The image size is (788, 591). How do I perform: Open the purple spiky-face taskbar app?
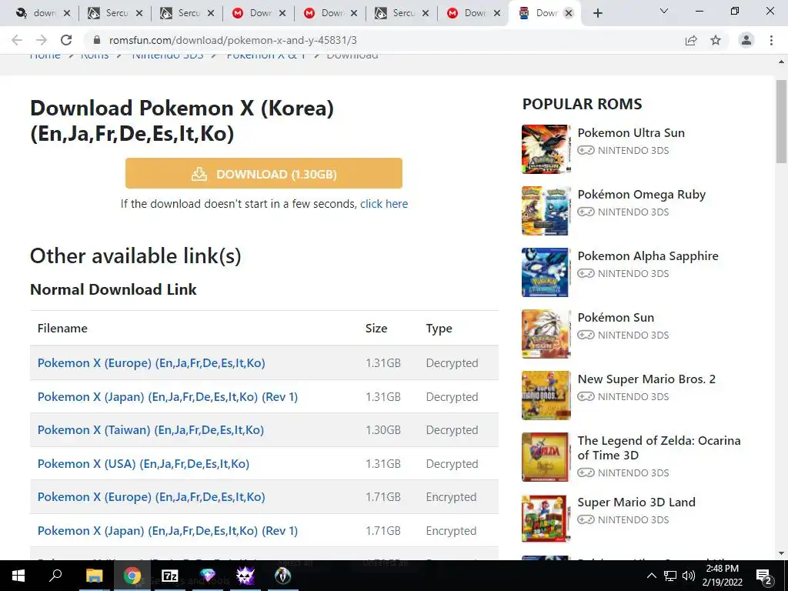click(245, 576)
